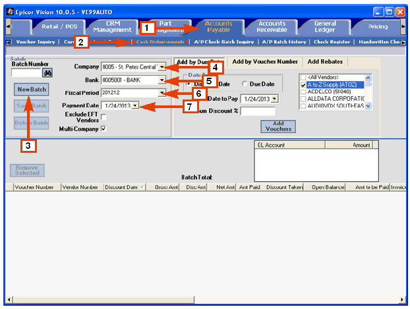Click the New Batch button
This screenshot has width=410, height=309.
point(32,90)
